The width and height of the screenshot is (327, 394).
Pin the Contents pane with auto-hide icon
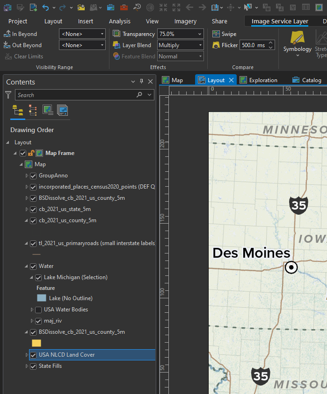[x=142, y=82]
